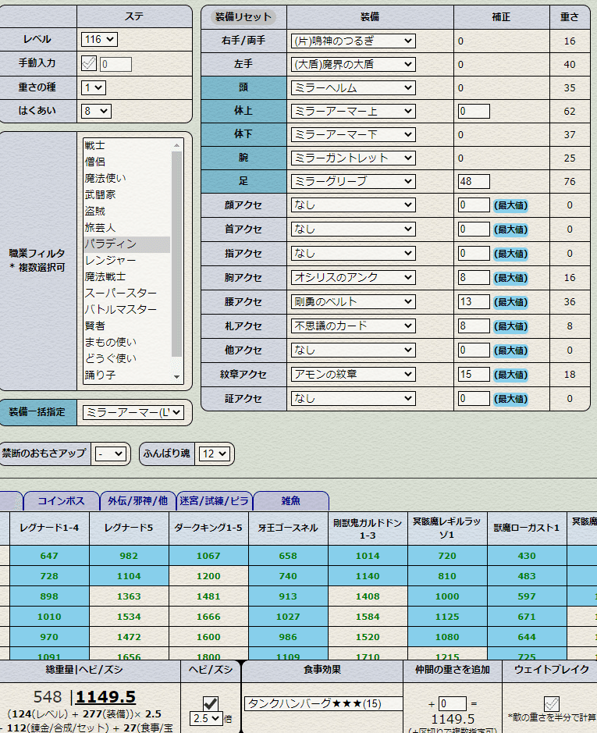Viewport: 597px width, 733px height.
Task: Click 最大値 button for 紋章アクセ
Action: tap(511, 375)
